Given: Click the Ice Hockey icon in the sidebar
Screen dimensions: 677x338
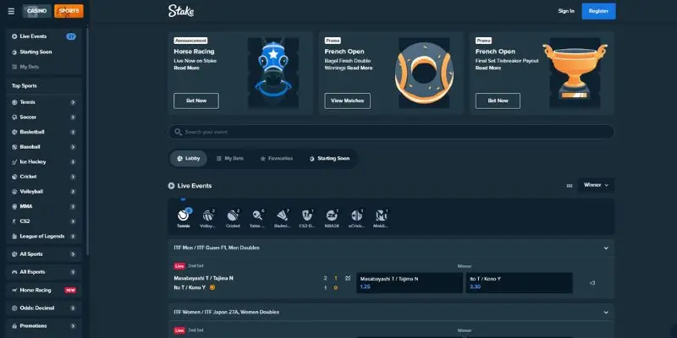Looking at the screenshot, I should point(14,161).
